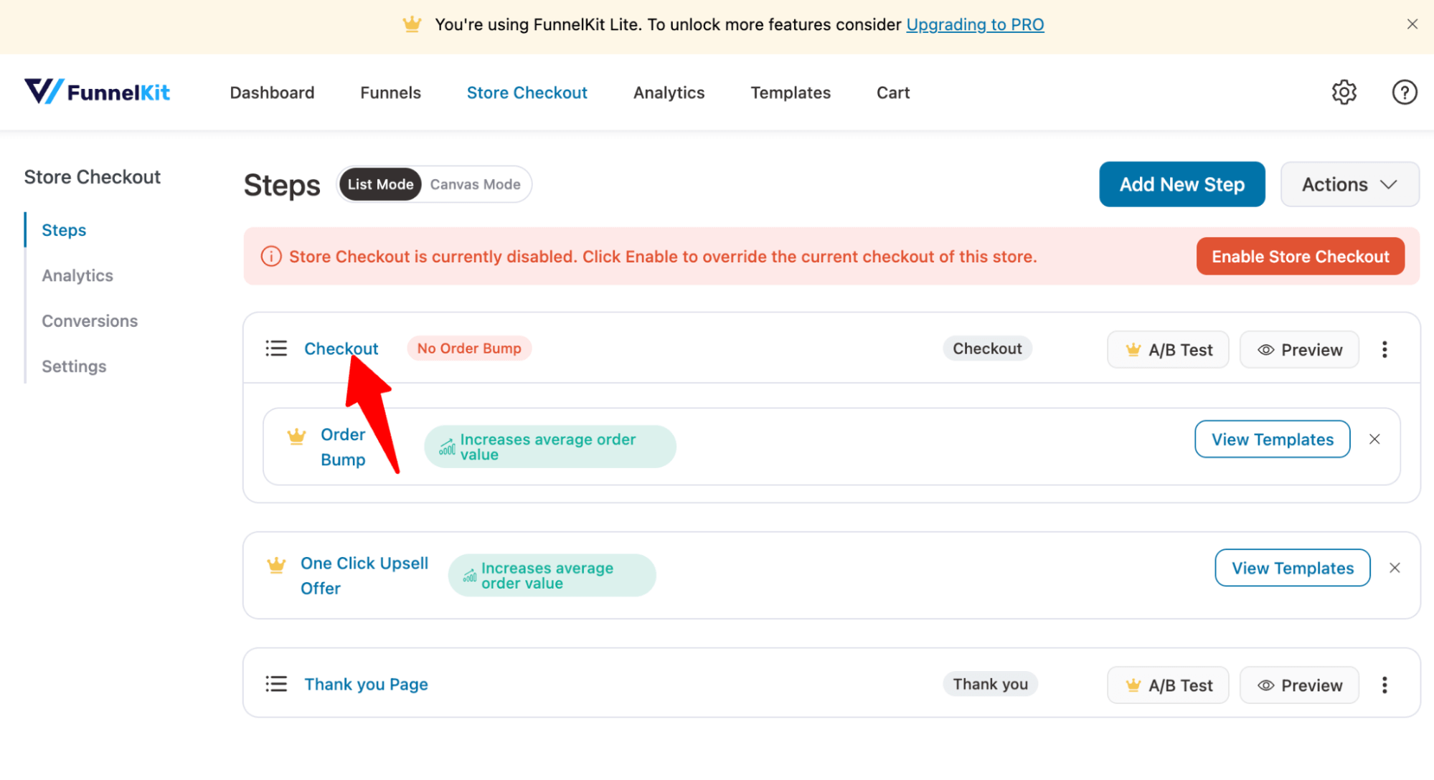
Task: Toggle List Mode active view
Action: pos(381,184)
